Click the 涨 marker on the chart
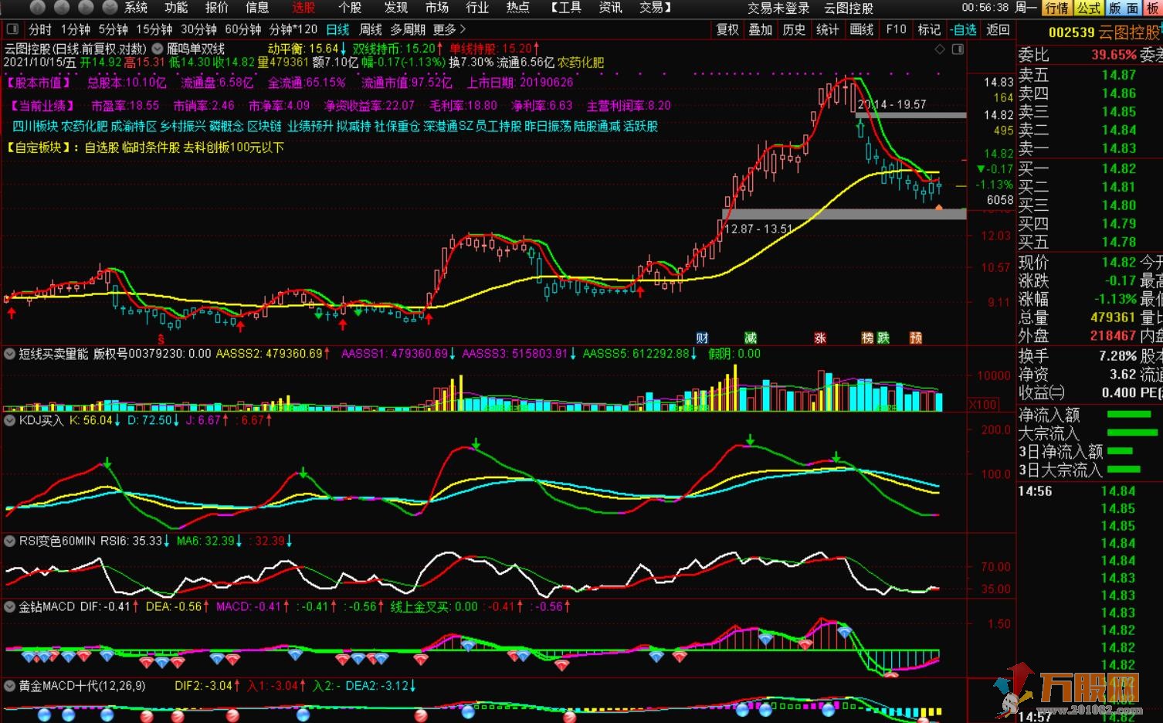The height and width of the screenshot is (723, 1163). click(820, 338)
